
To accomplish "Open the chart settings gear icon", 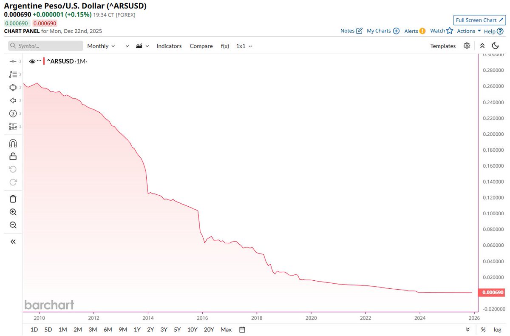I will tap(467, 46).
